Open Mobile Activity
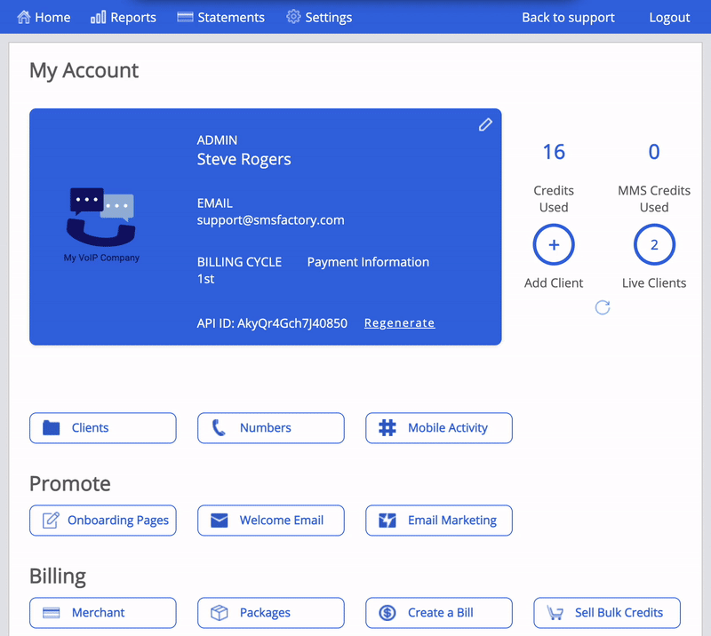Image resolution: width=711 pixels, height=636 pixels. [x=439, y=428]
